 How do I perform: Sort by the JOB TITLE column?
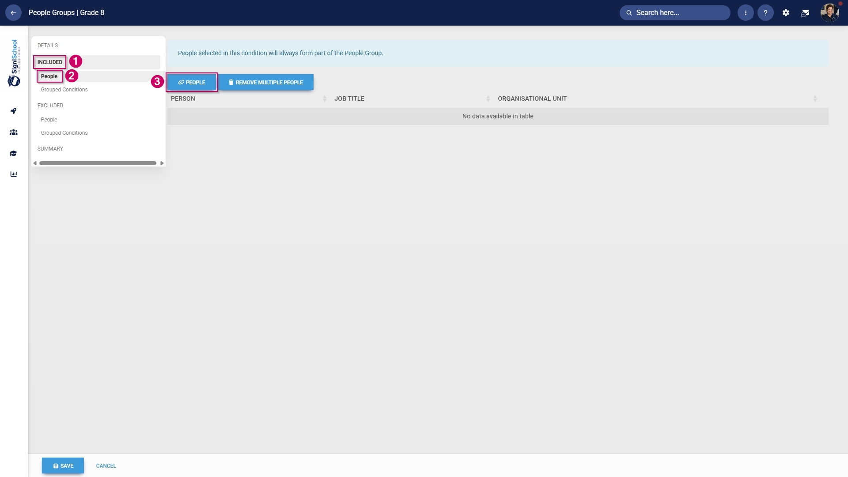[412, 98]
